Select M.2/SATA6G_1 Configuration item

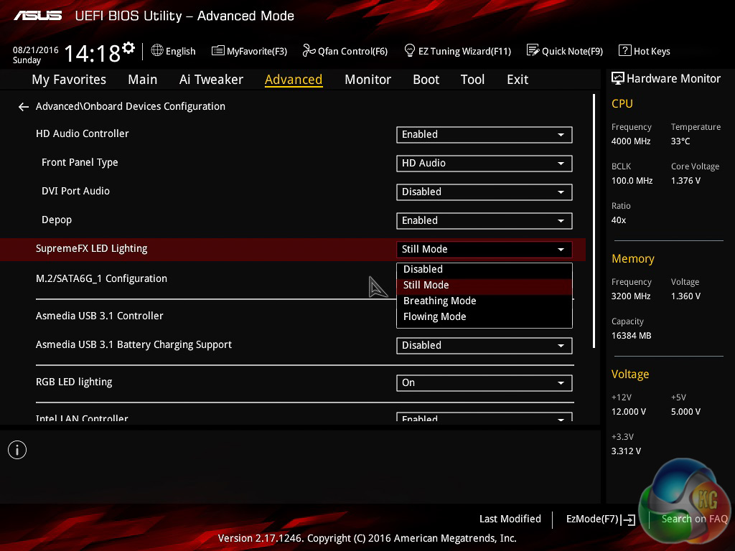(101, 279)
